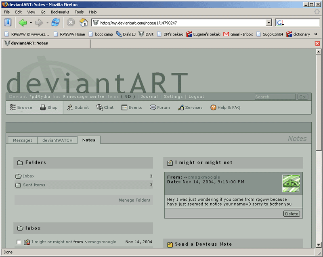Open the Settings link
Image resolution: width=323 pixels, height=257 pixels.
coord(173,97)
